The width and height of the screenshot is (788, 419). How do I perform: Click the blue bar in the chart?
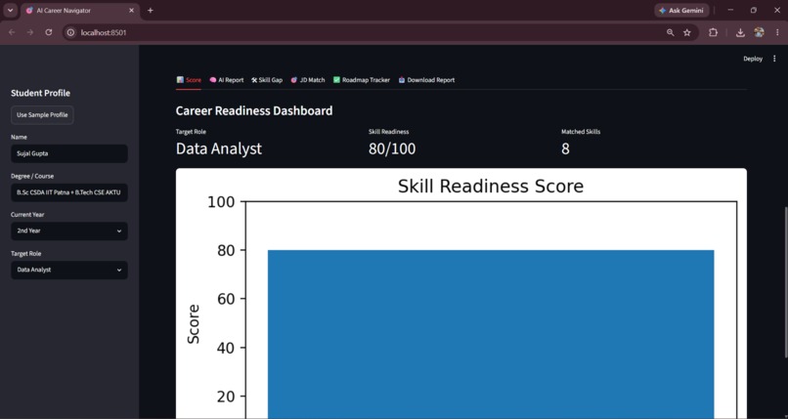click(491, 334)
